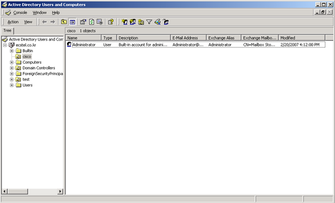Select the Domain Controllers tree label

39,68
